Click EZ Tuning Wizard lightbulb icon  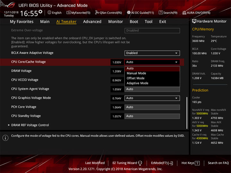[140, 163]
